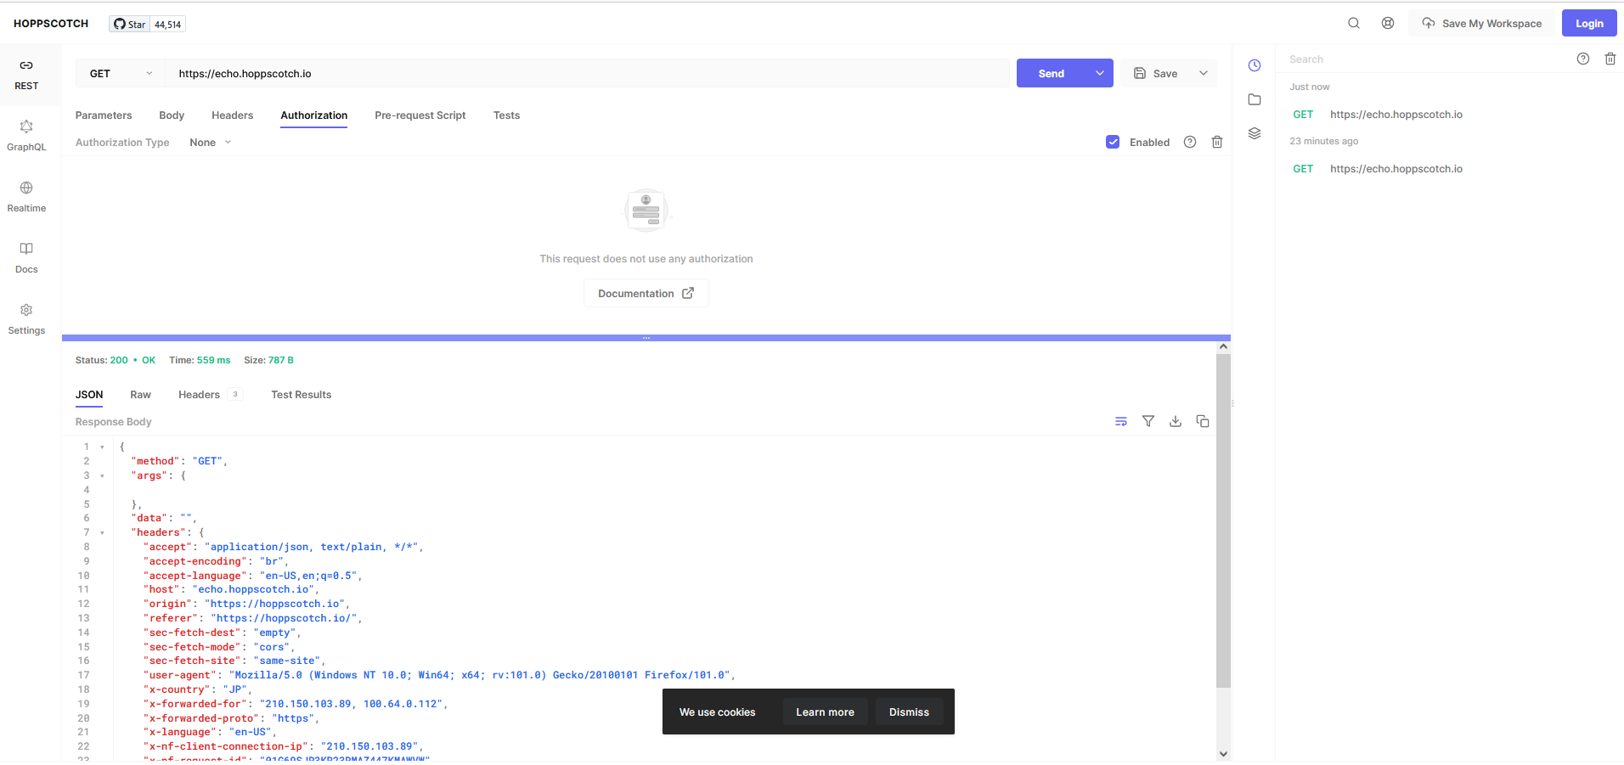
Task: Open Save options dropdown arrow
Action: click(x=1204, y=74)
